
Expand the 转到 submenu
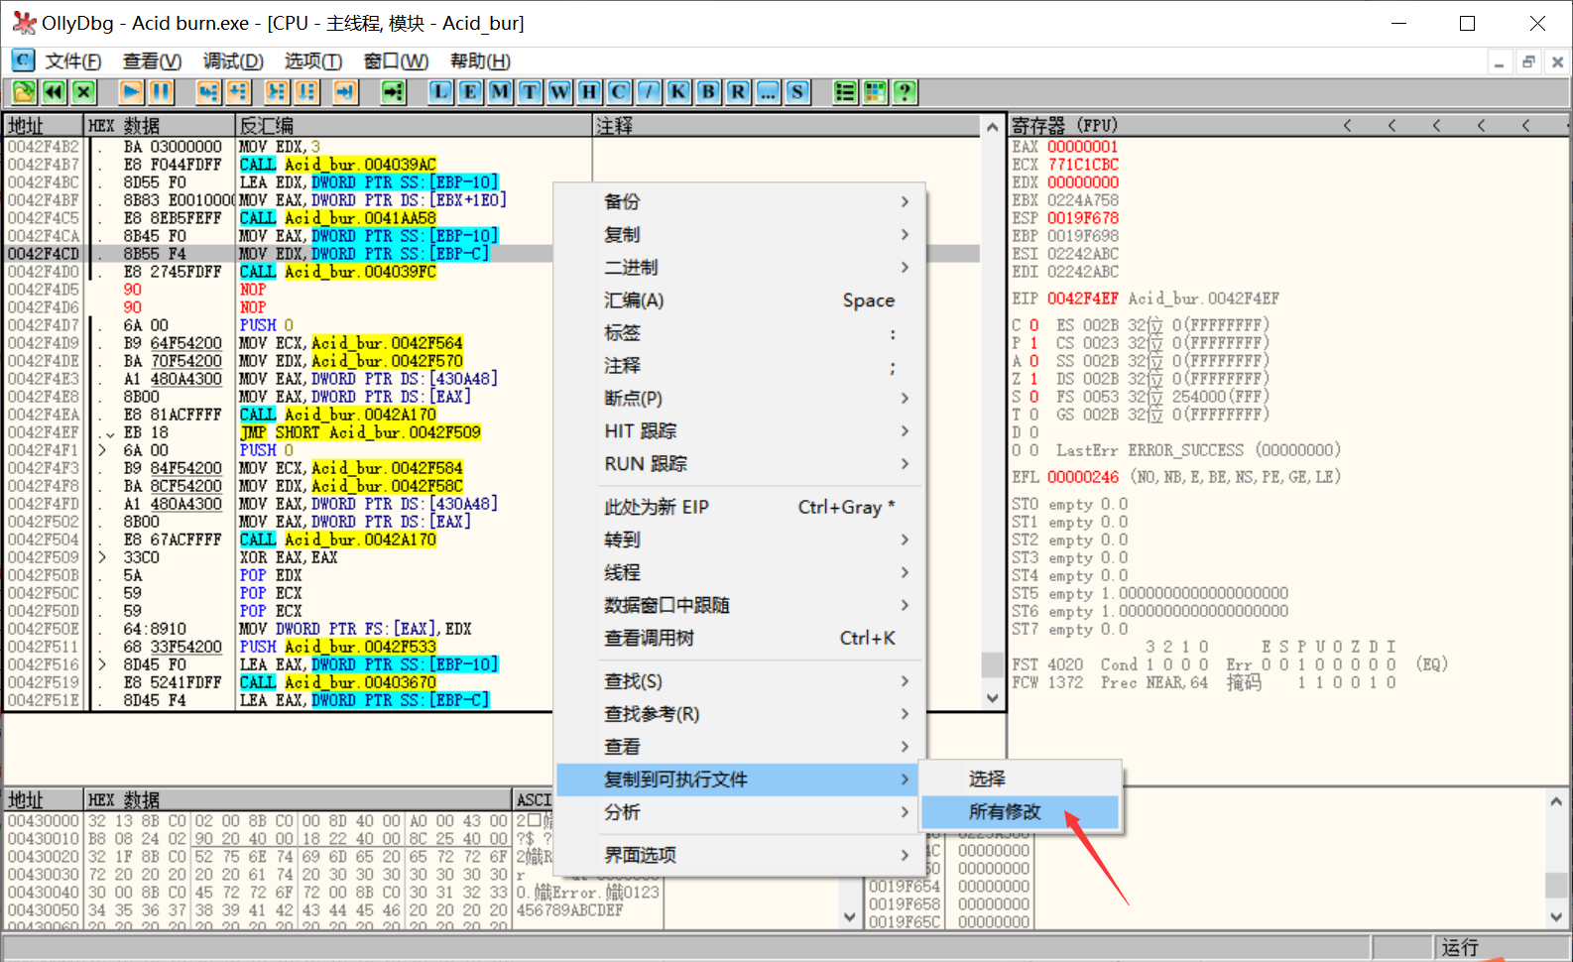tap(740, 540)
